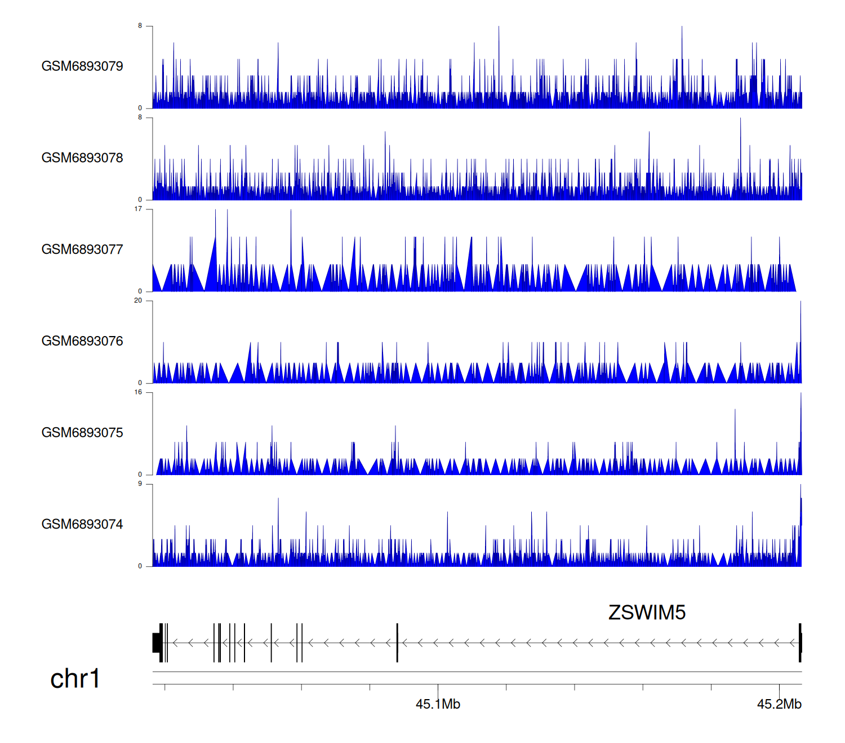845x743 pixels.
Task: Select the GSM6893078 track label
Action: [82, 158]
